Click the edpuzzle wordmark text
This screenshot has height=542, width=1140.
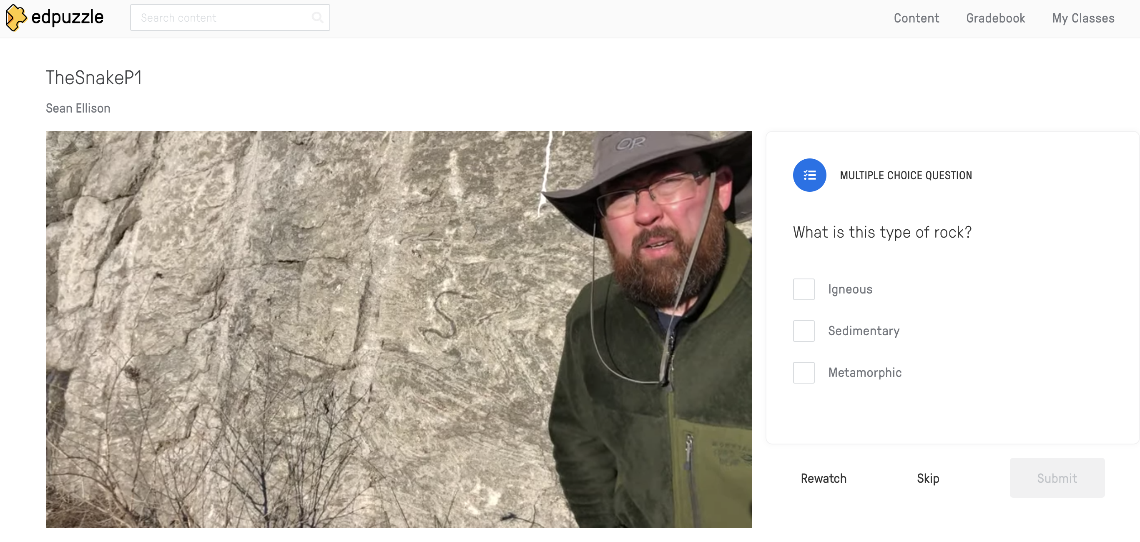[x=67, y=18]
